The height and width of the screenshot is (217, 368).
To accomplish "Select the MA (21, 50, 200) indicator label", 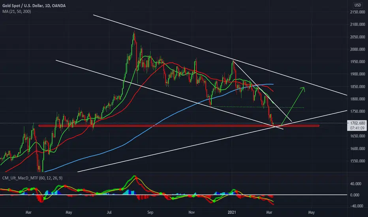I will (17, 11).
